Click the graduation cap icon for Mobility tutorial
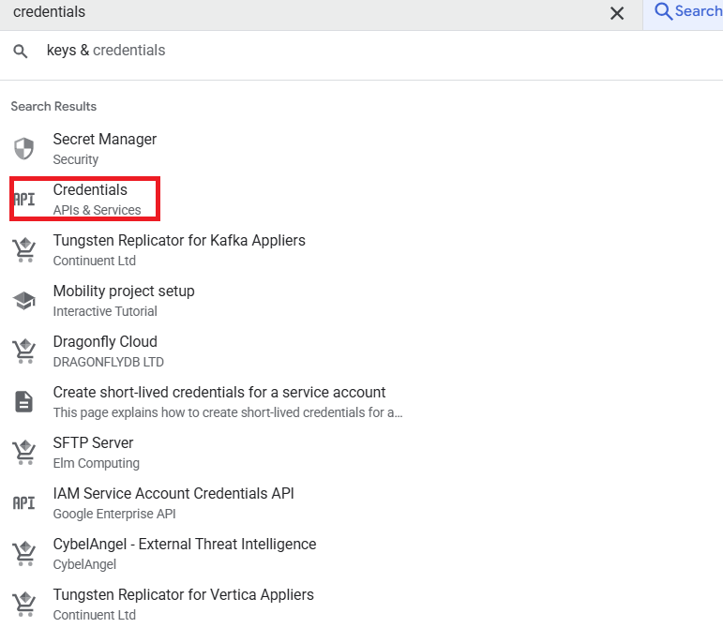Image resolution: width=723 pixels, height=628 pixels. click(x=23, y=301)
